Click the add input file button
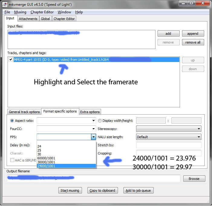This screenshot has width=212, height=208. 168,33
